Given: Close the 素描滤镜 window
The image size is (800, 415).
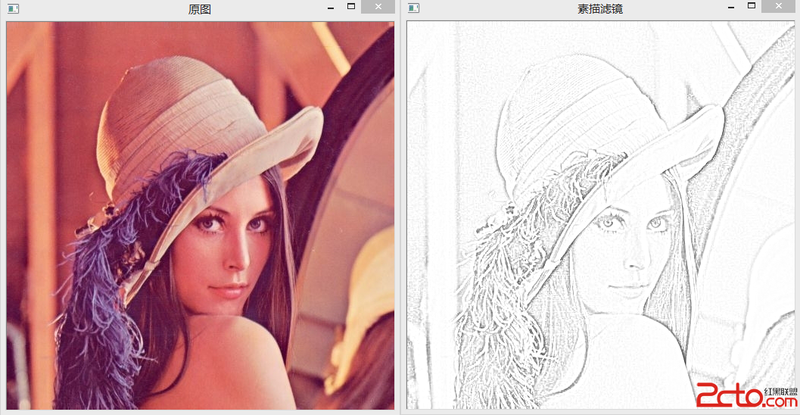Looking at the screenshot, I should tap(779, 6).
